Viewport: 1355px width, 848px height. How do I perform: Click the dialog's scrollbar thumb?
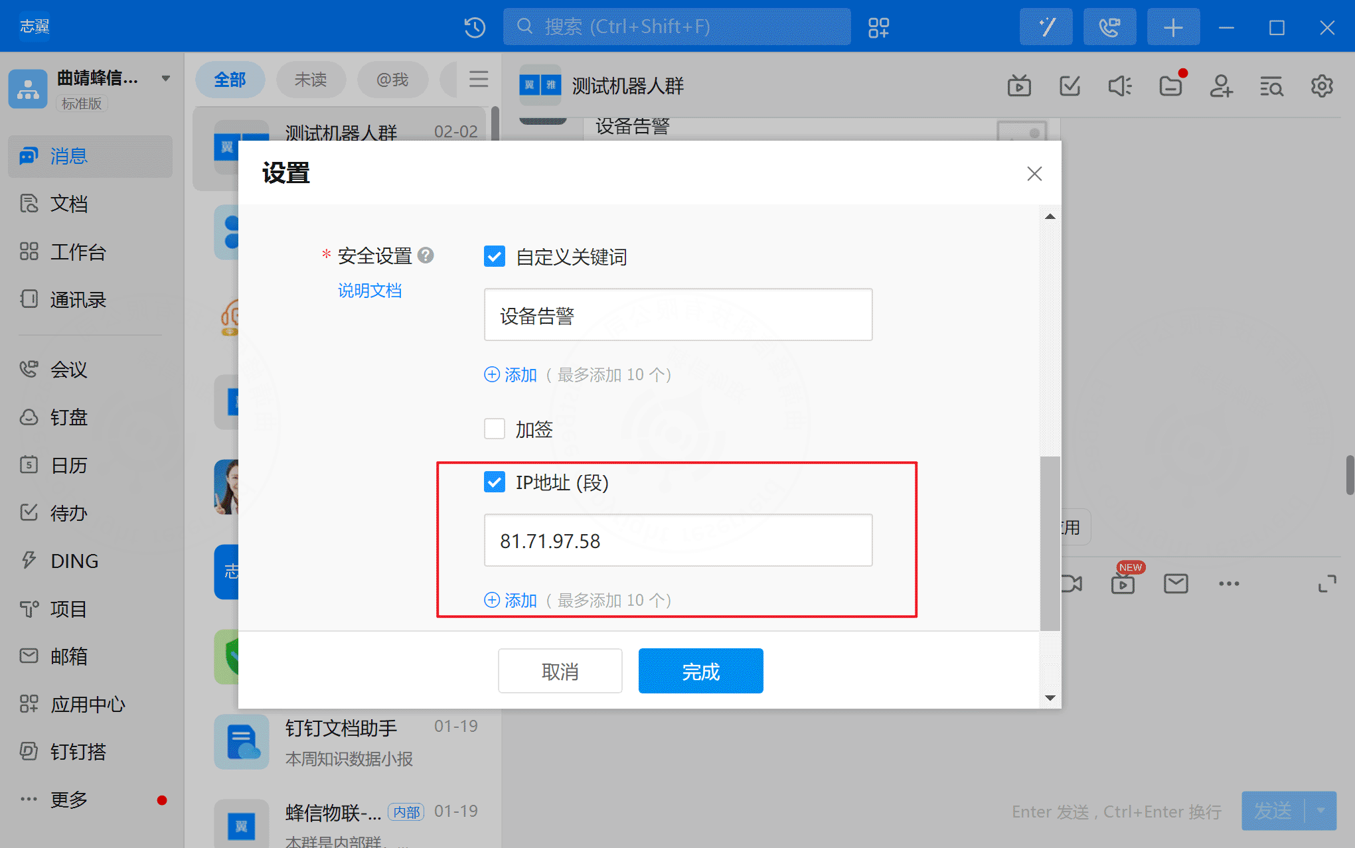[x=1050, y=543]
